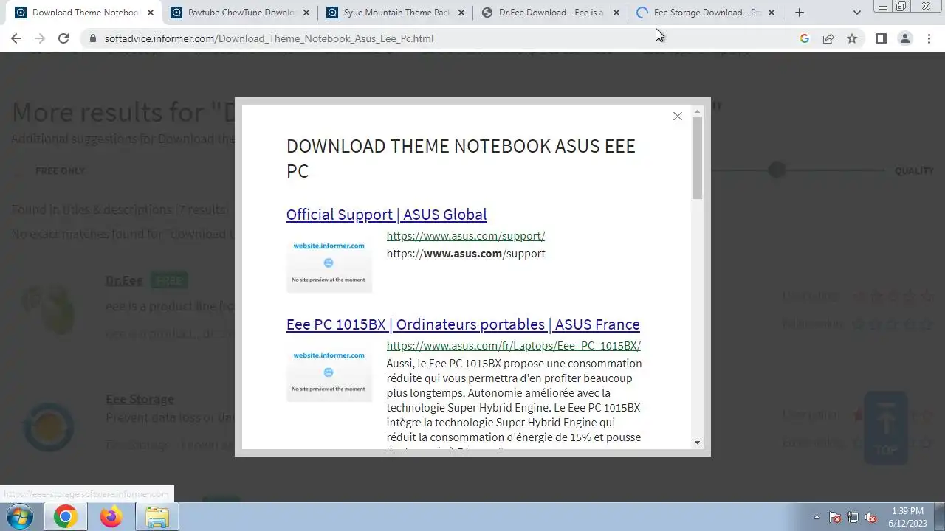Close the Dr.Eee Download tab

coord(616,13)
